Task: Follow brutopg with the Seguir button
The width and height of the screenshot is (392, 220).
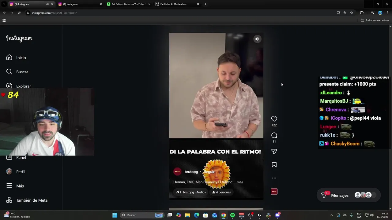Action: 209,172
